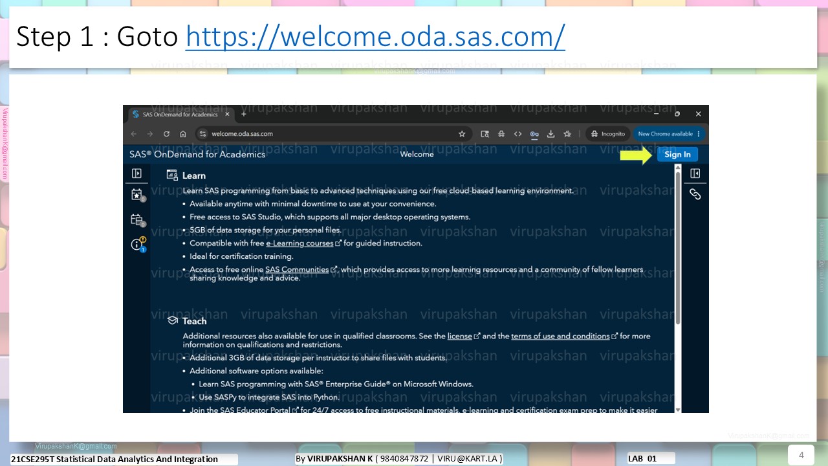Go forward in browser history

pyautogui.click(x=150, y=134)
